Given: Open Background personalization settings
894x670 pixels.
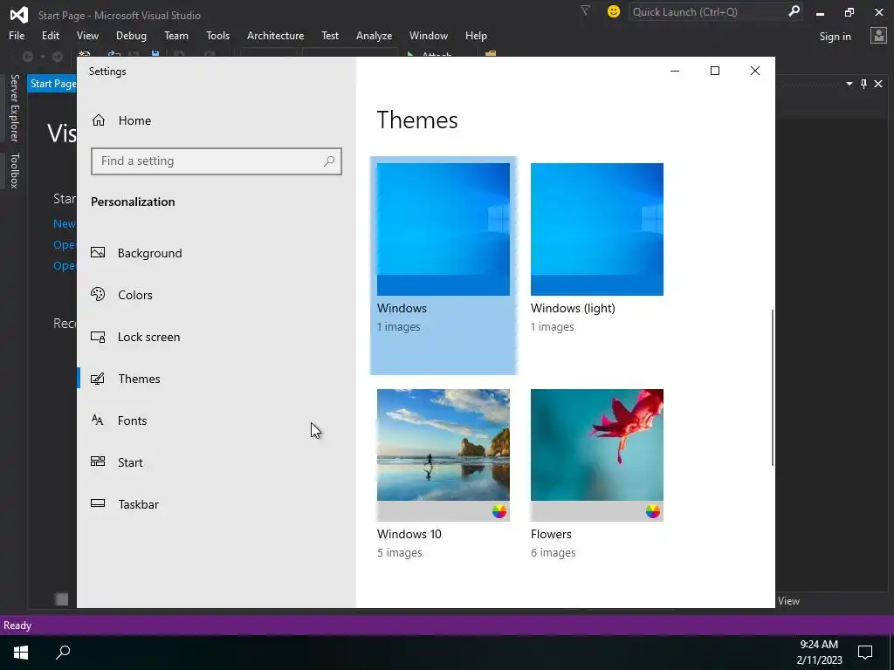Looking at the screenshot, I should 217,253.
